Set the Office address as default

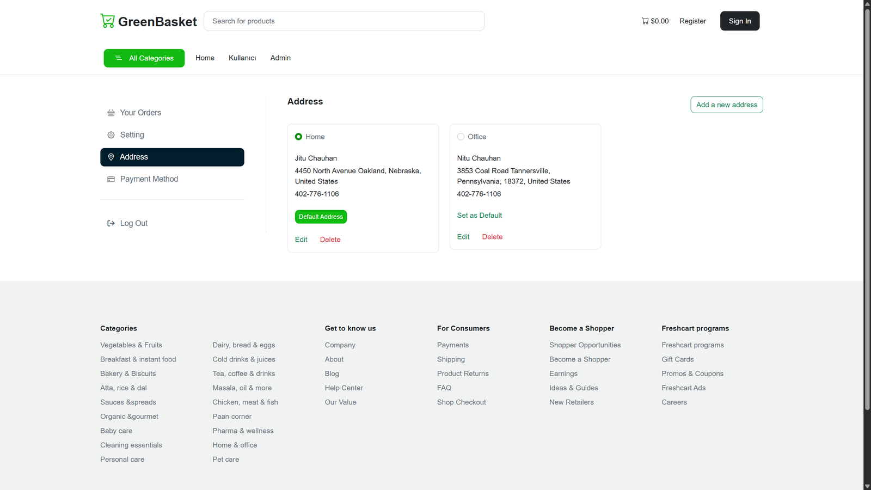point(479,216)
